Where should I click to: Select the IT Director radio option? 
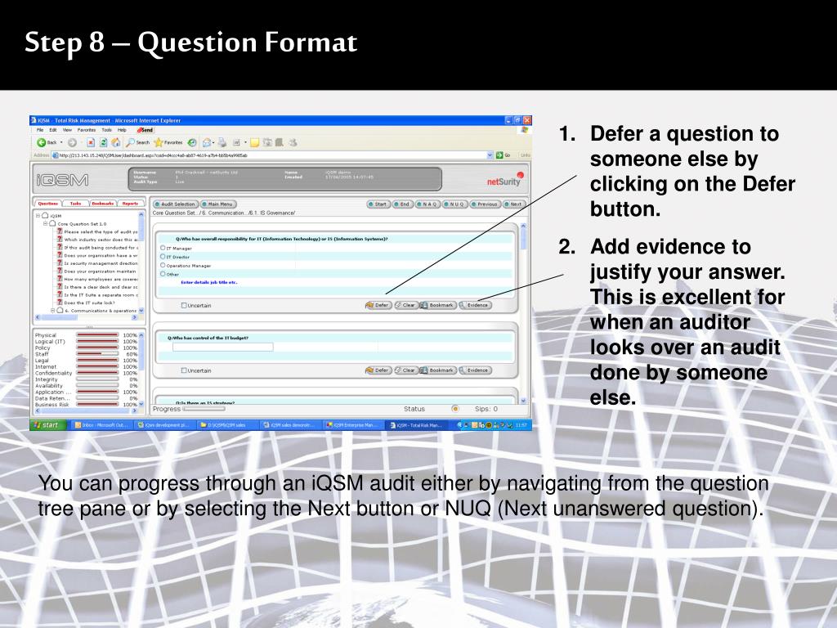[163, 256]
